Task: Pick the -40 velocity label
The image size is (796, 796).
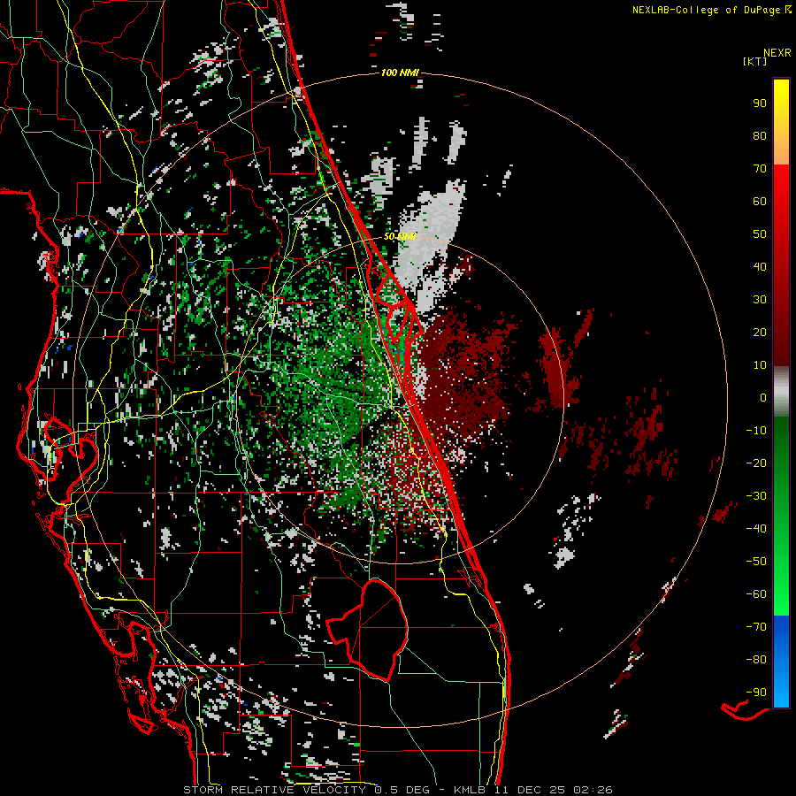Action: 756,529
